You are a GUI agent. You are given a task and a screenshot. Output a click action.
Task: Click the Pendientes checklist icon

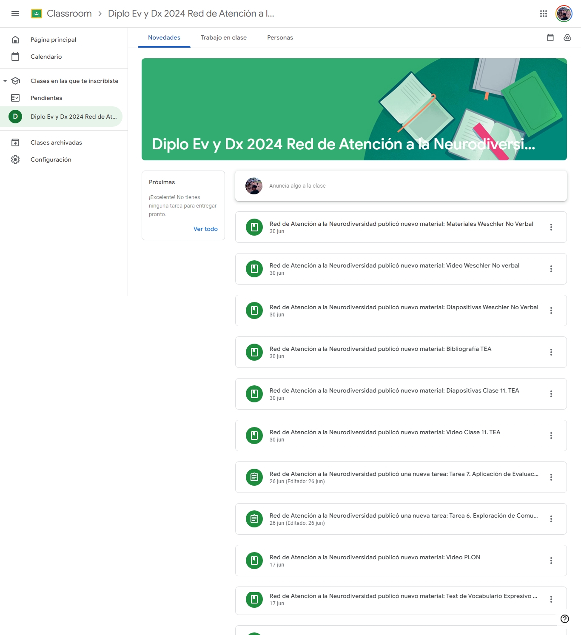15,98
